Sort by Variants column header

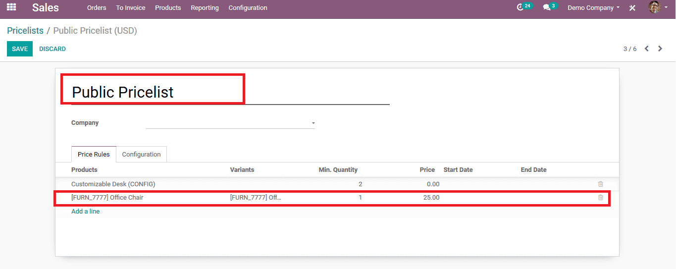pos(242,169)
